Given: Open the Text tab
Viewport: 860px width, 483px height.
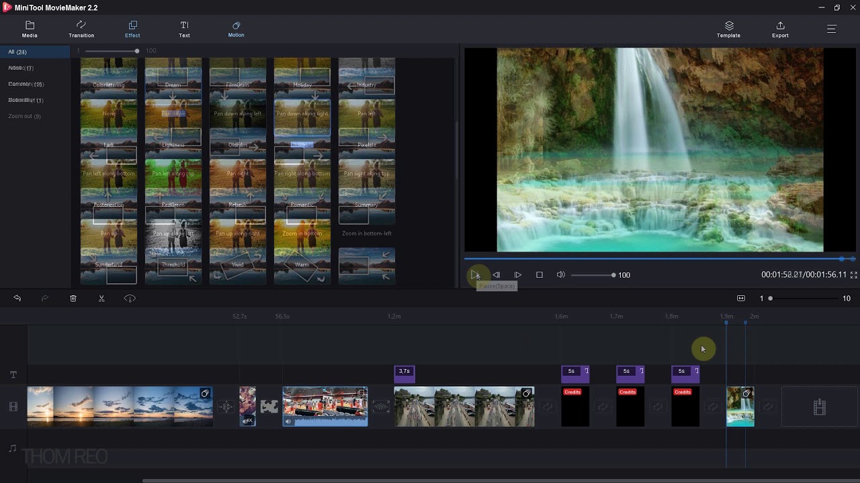Looking at the screenshot, I should point(184,30).
